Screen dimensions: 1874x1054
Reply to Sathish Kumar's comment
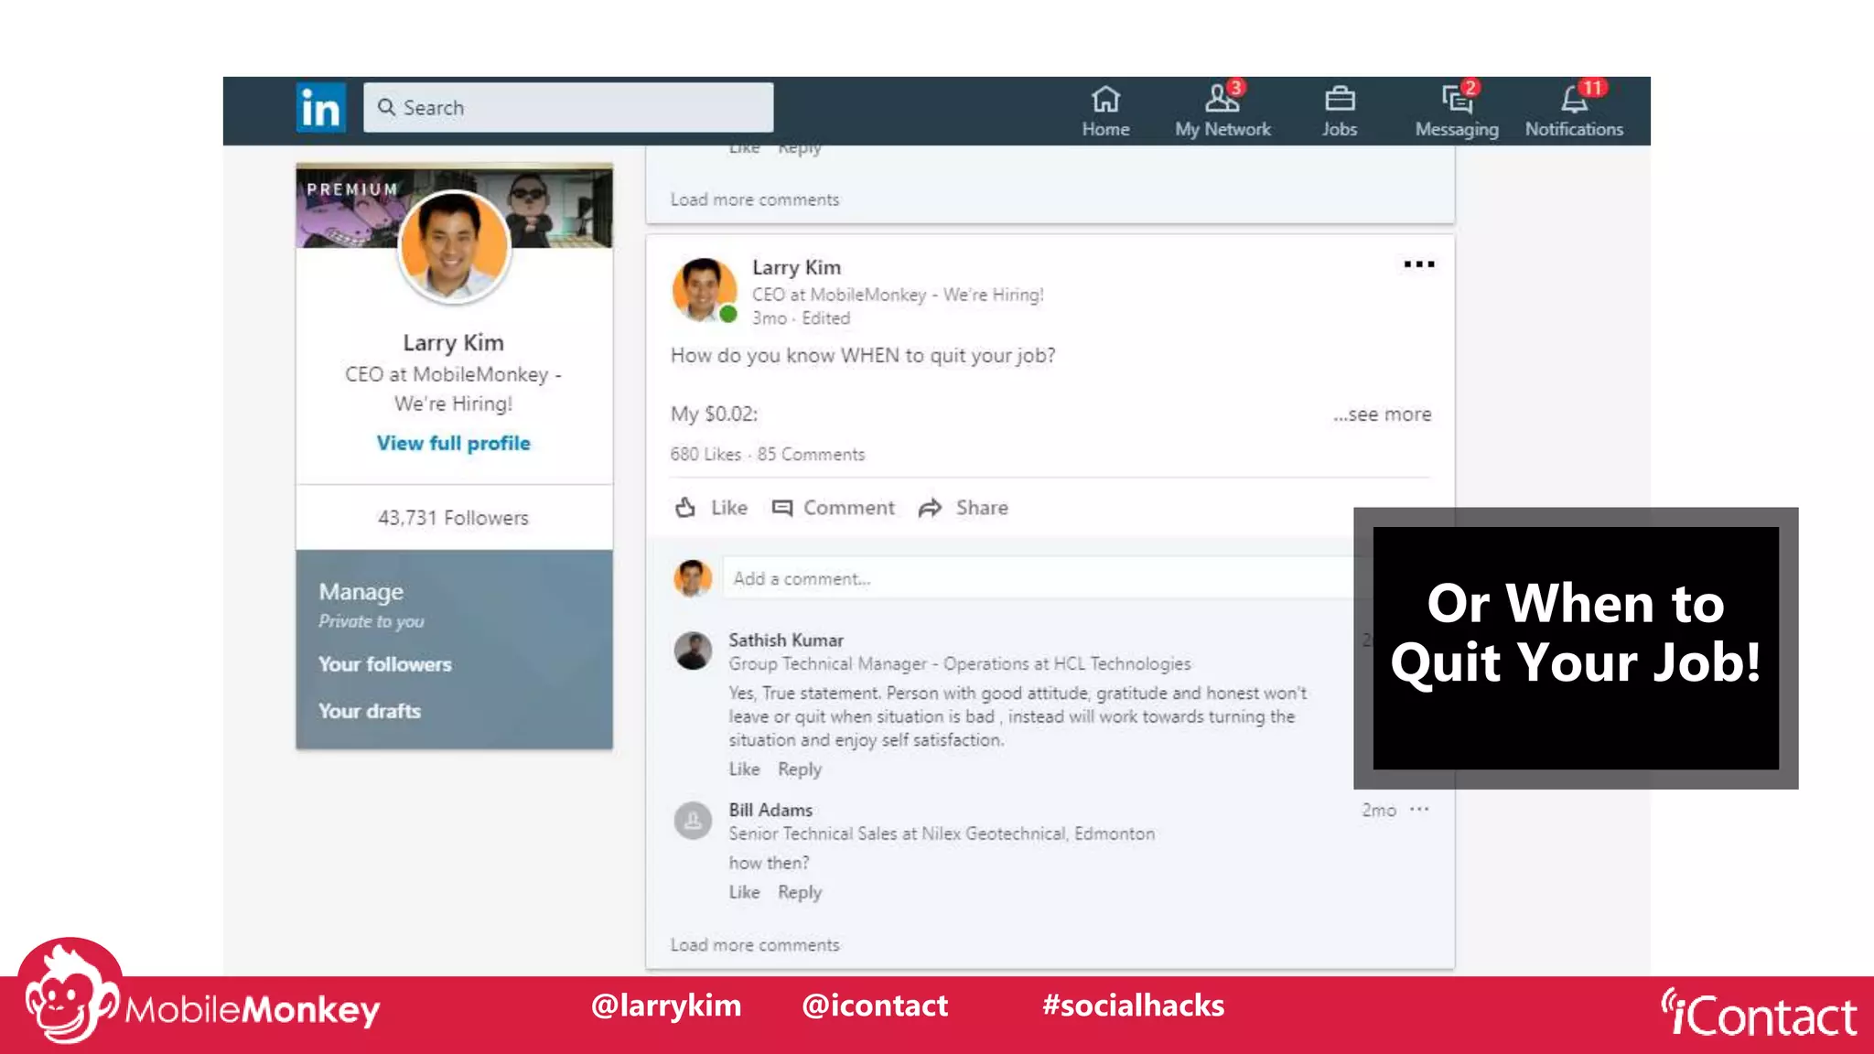800,769
